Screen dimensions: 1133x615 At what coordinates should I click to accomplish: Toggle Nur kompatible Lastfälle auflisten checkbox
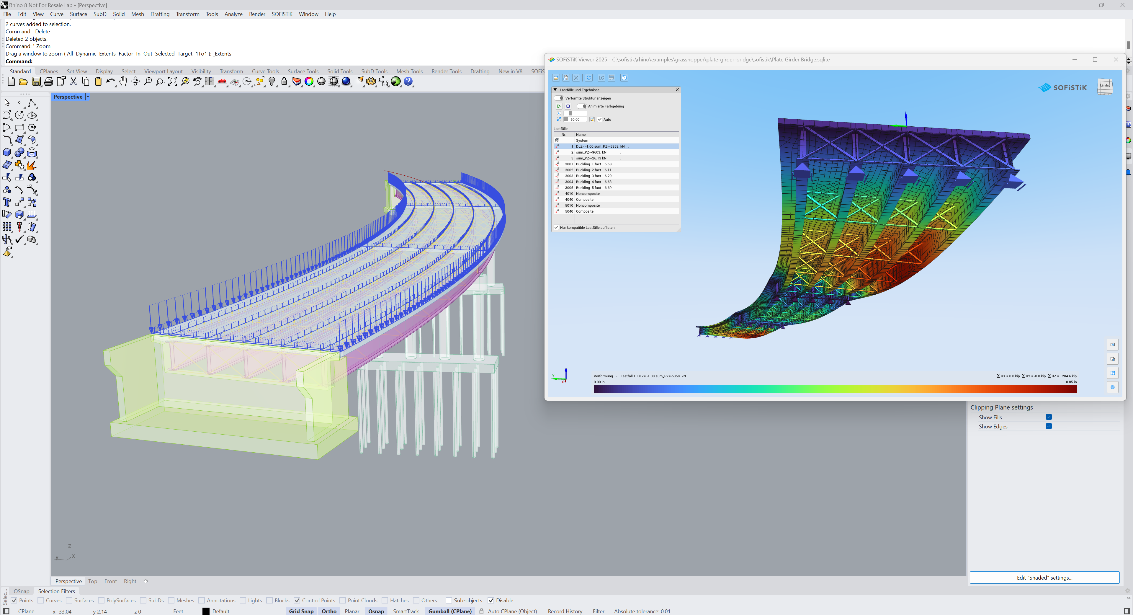pyautogui.click(x=556, y=228)
